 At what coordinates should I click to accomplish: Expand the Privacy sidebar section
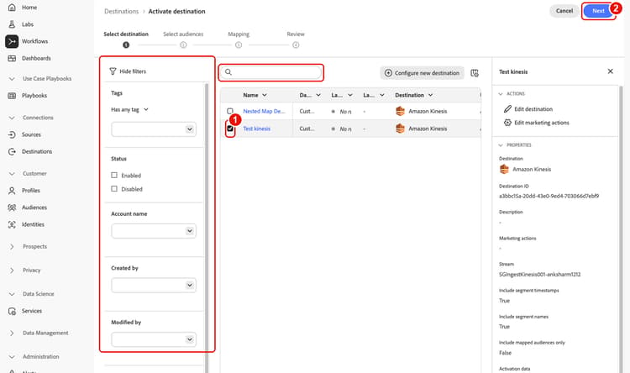(x=12, y=271)
